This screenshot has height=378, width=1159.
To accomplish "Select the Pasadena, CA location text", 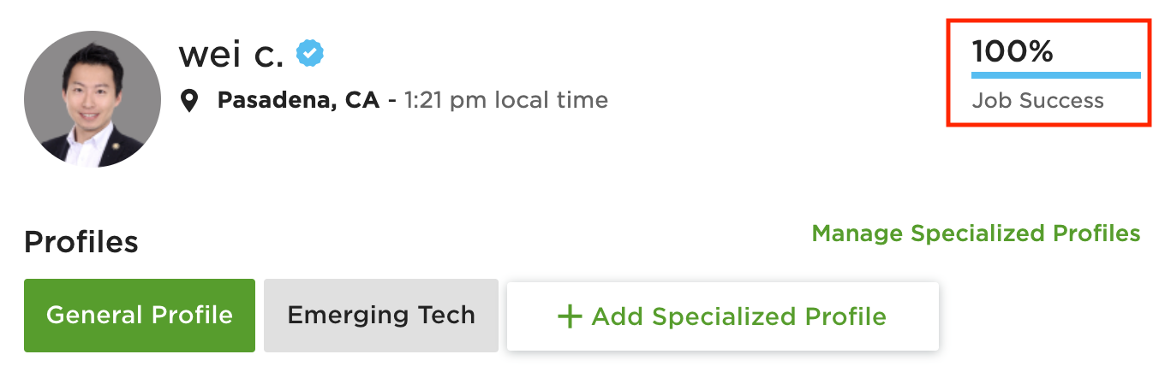I will click(x=298, y=101).
